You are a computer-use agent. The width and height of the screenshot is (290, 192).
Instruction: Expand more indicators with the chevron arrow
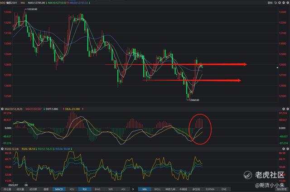point(133,189)
